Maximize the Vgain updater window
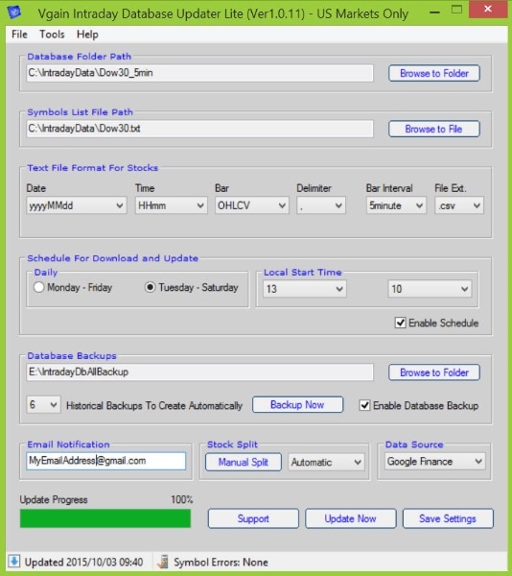This screenshot has width=512, height=576. click(456, 10)
